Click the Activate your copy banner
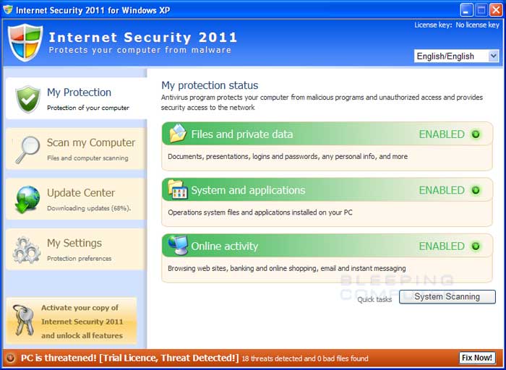This screenshot has height=370, width=506. tap(72, 322)
